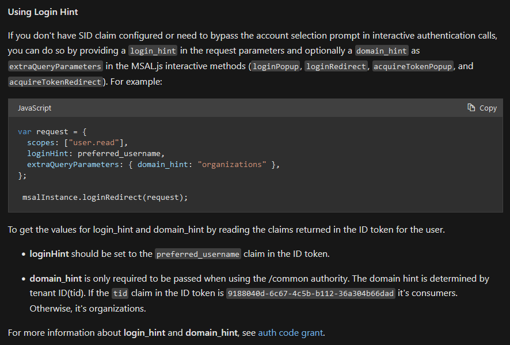Click the Copy icon on the code block
This screenshot has width=510, height=345.
(x=471, y=107)
